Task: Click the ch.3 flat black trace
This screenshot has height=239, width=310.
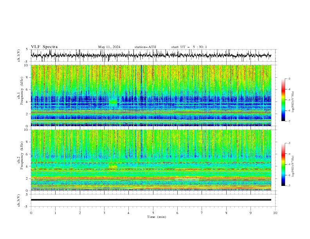Action: click(x=151, y=200)
